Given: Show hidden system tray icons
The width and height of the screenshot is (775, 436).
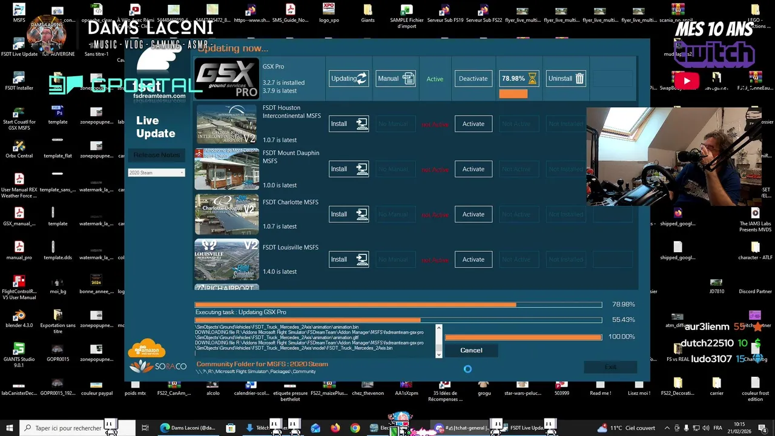Looking at the screenshot, I should (x=667, y=428).
